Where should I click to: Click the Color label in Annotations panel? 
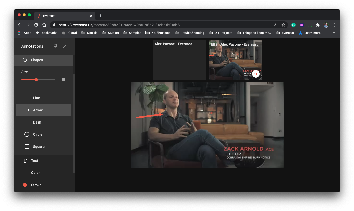(35, 173)
